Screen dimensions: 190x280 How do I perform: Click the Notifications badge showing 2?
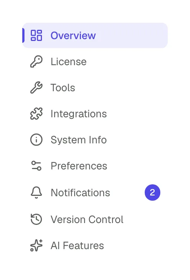click(x=153, y=192)
